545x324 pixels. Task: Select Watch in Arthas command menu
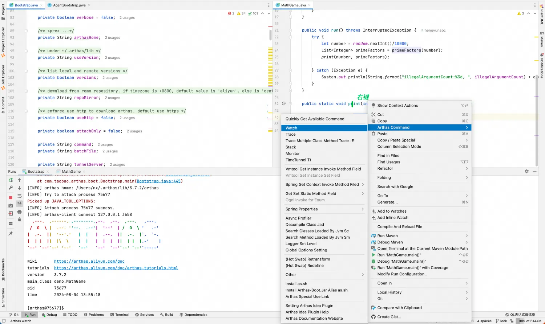coord(324,128)
